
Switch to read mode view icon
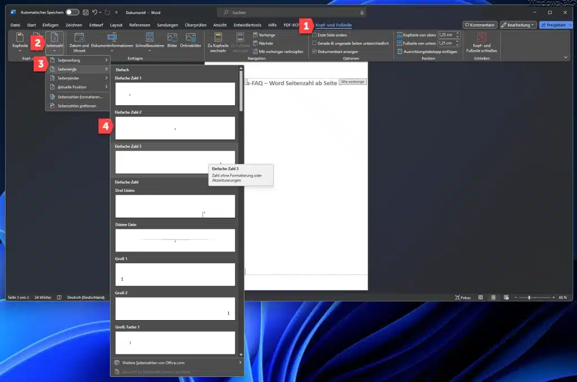pyautogui.click(x=481, y=298)
